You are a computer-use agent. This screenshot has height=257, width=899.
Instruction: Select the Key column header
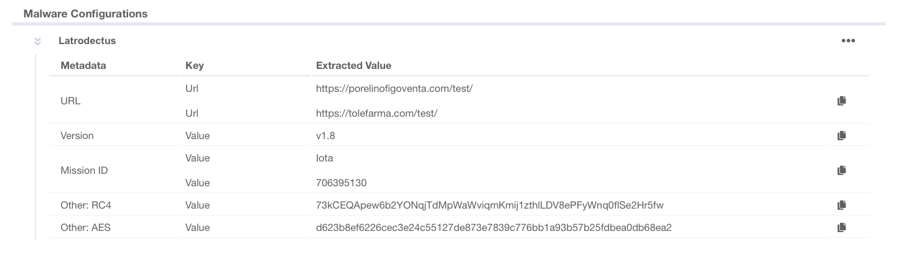[x=194, y=65]
